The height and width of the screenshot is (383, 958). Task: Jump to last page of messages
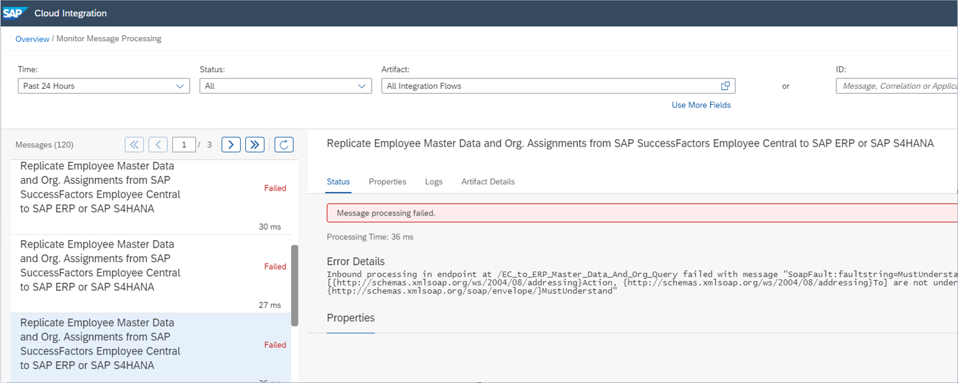255,145
